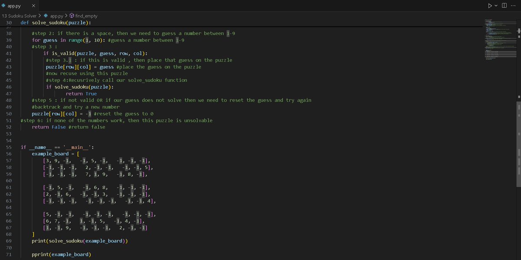Click '#backtrack and try a new number' comment
The height and width of the screenshot is (260, 521).
pyautogui.click(x=76, y=107)
